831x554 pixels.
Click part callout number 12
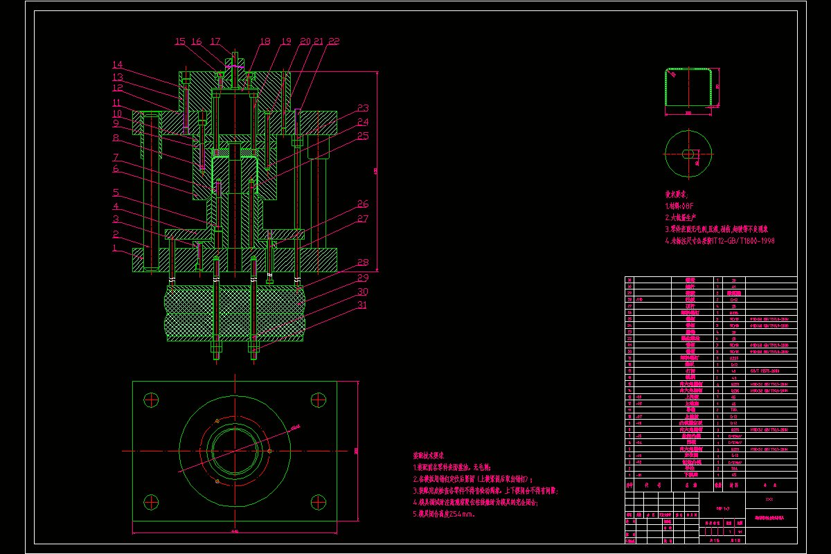tap(117, 88)
